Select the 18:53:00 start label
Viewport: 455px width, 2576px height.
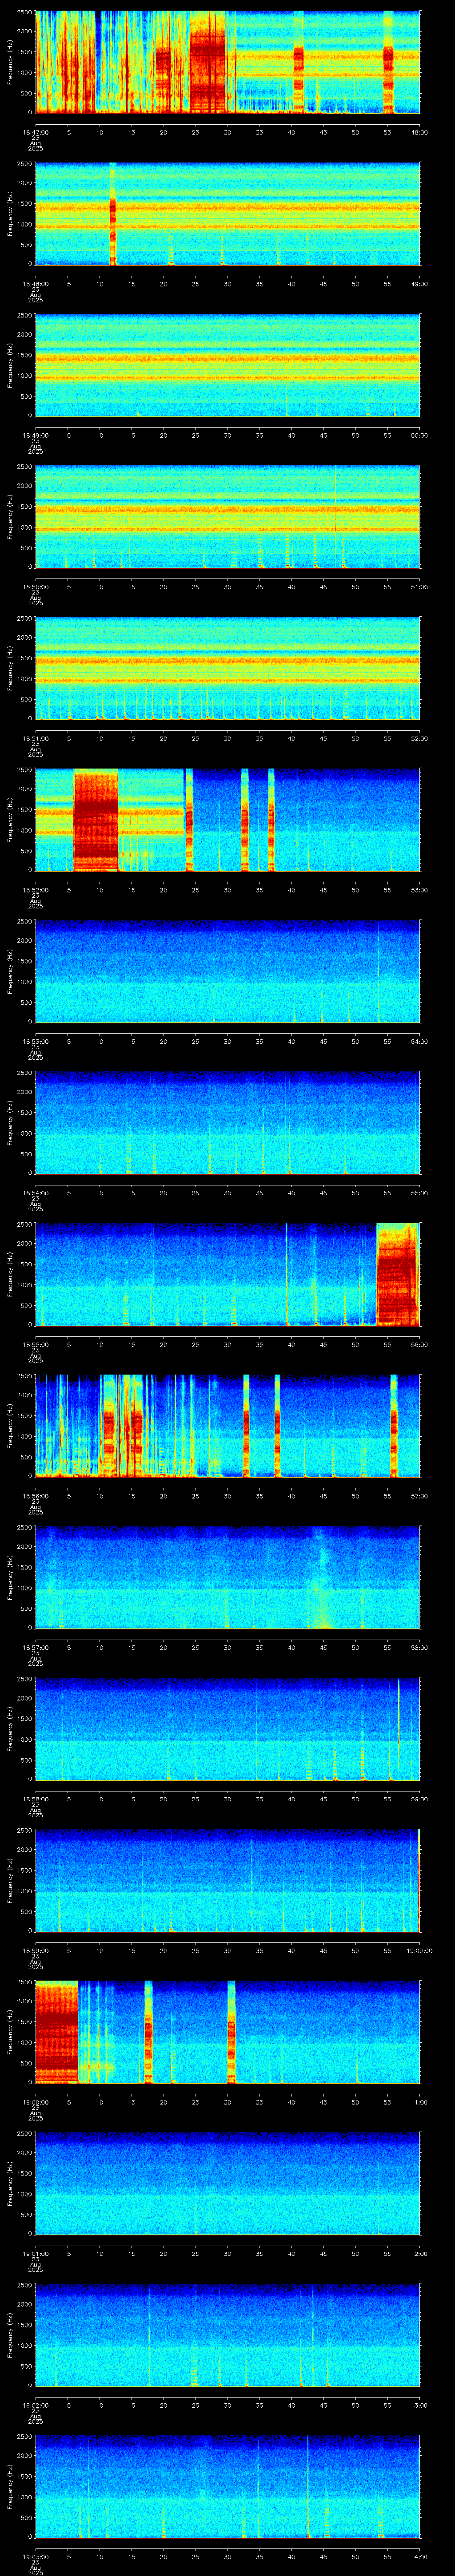35,1041
